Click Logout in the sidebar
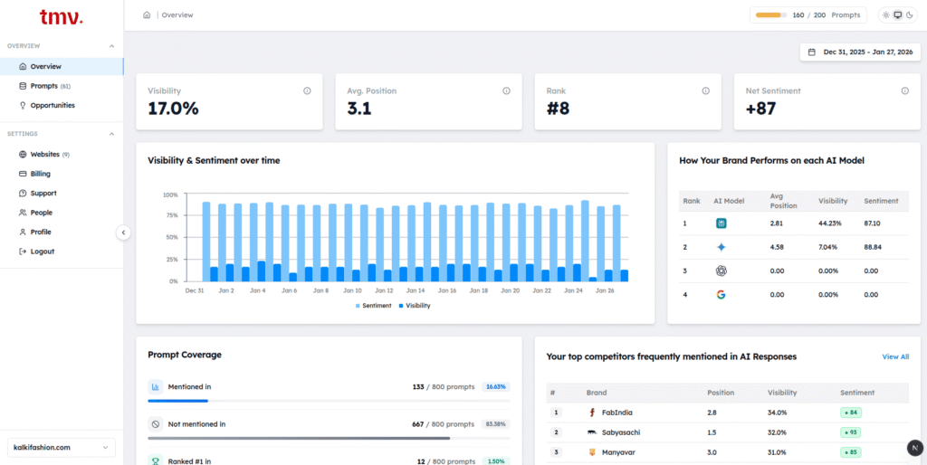 pos(62,251)
